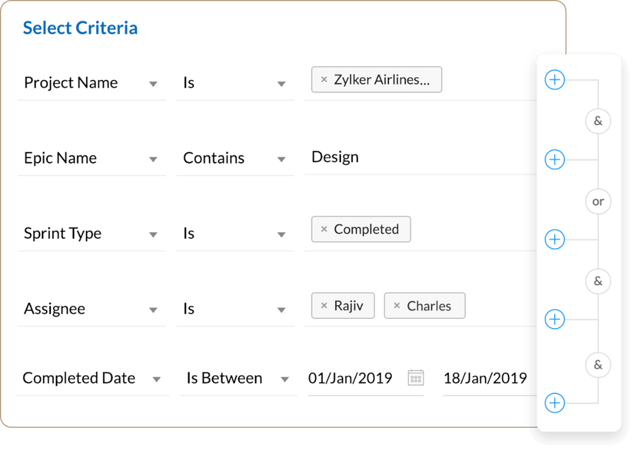Open the Is Between condition dropdown

(238, 378)
